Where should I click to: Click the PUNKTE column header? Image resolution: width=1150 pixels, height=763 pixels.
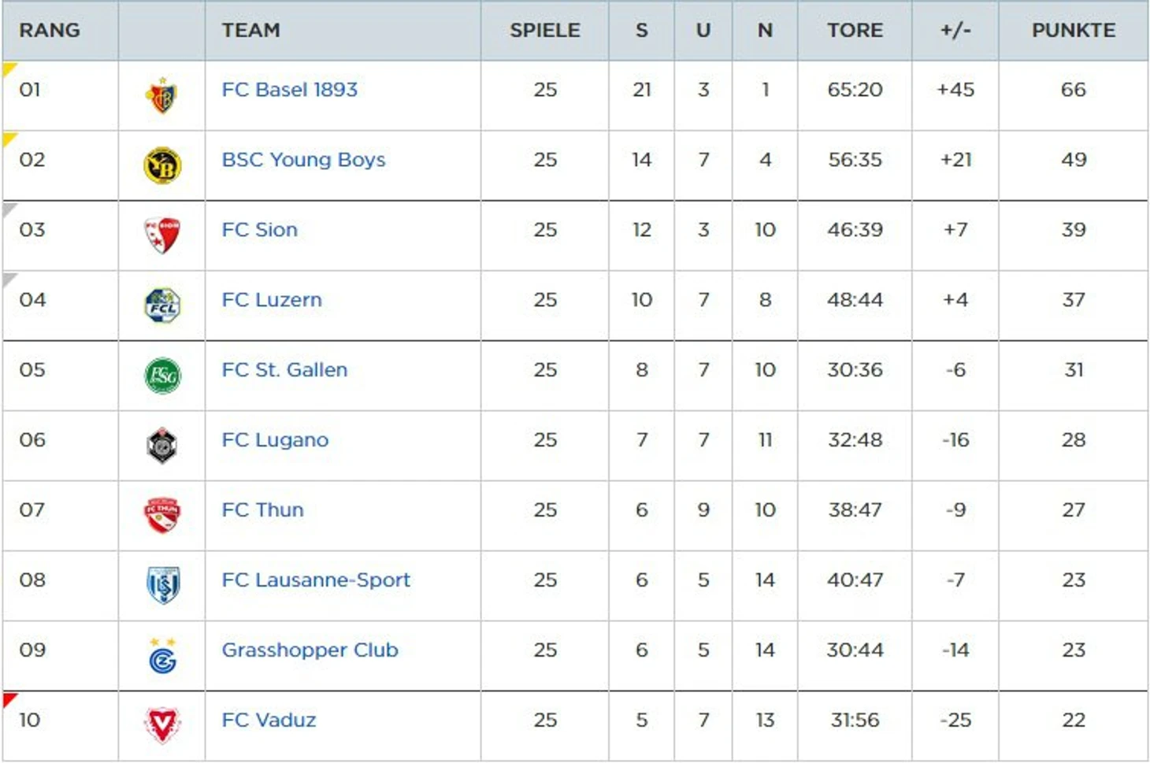[1073, 31]
